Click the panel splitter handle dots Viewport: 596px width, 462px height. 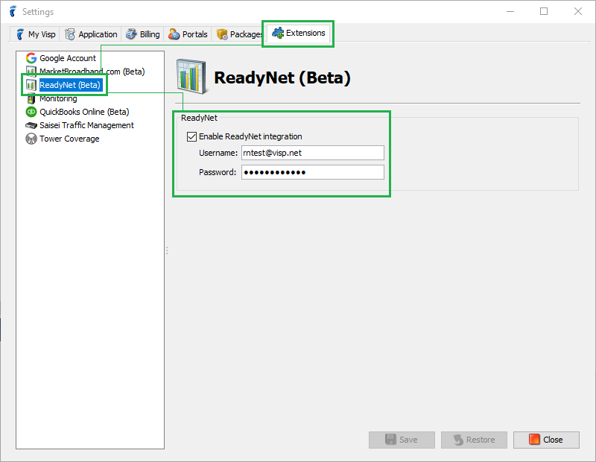(x=167, y=250)
